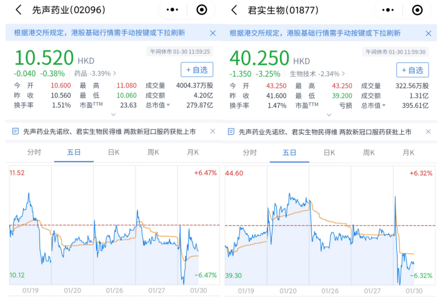Open three-dot menu on 先声药业 page

pyautogui.click(x=172, y=10)
